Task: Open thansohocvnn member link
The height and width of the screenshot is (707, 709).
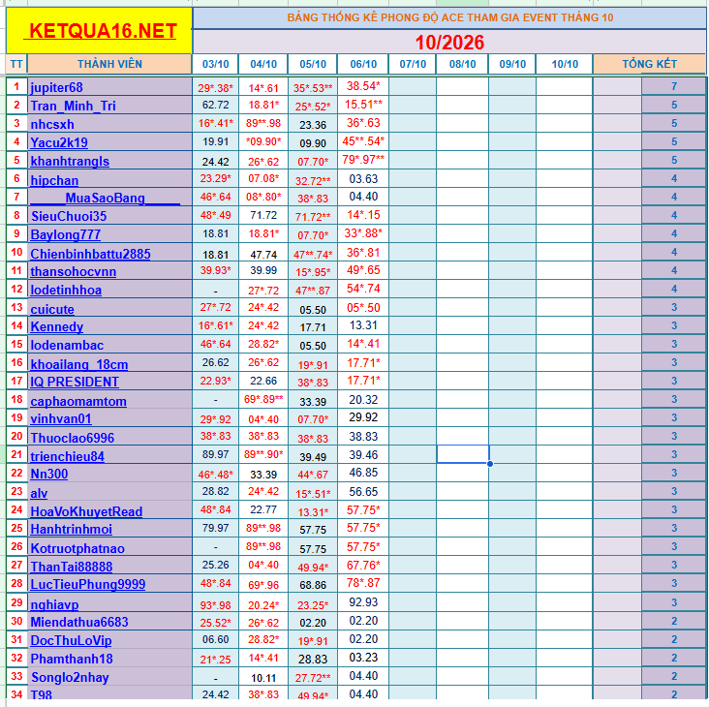Action: pyautogui.click(x=74, y=271)
